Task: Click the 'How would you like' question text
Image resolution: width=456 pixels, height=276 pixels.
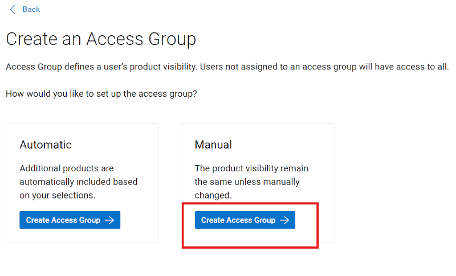Action: coord(101,93)
